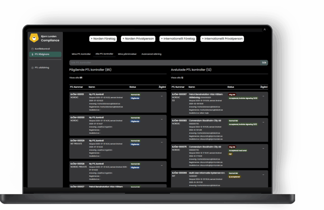This screenshot has width=324, height=210.
Task: Open the user profile icon at top right
Action: [264, 29]
